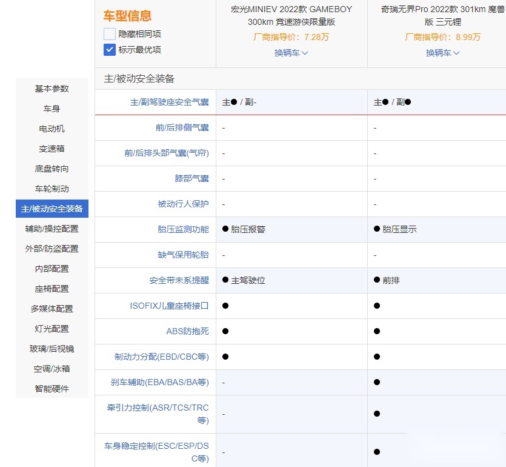Go to 内部配置 section
The height and width of the screenshot is (467, 506).
pos(52,269)
